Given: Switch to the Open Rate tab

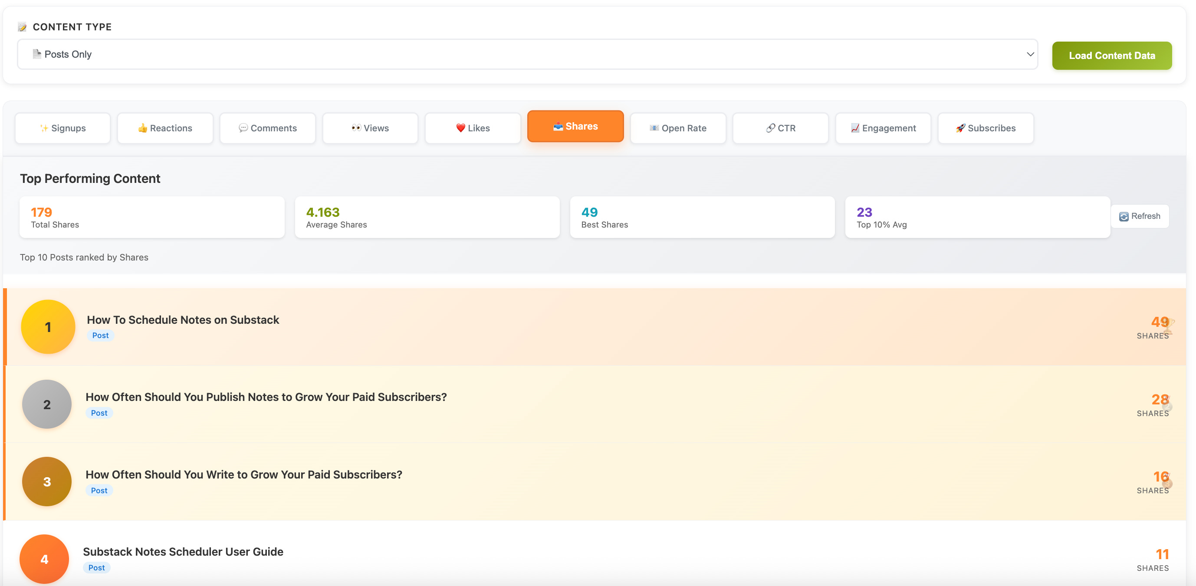Looking at the screenshot, I should tap(678, 128).
